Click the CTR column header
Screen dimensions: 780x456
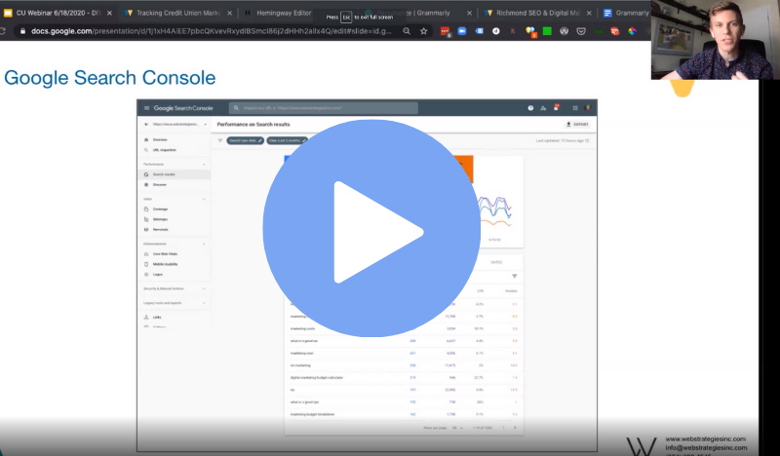pos(480,291)
